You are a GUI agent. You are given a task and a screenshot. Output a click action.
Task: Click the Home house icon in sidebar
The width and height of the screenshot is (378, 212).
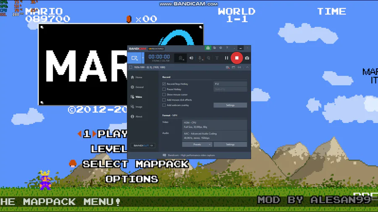(x=132, y=78)
